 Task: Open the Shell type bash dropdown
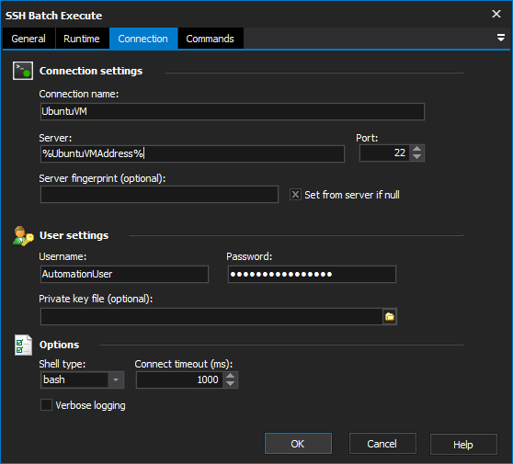tap(82, 379)
